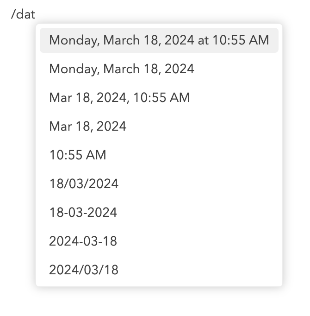Choose the "18/03/2024" date format
310x316 pixels.
click(x=84, y=184)
